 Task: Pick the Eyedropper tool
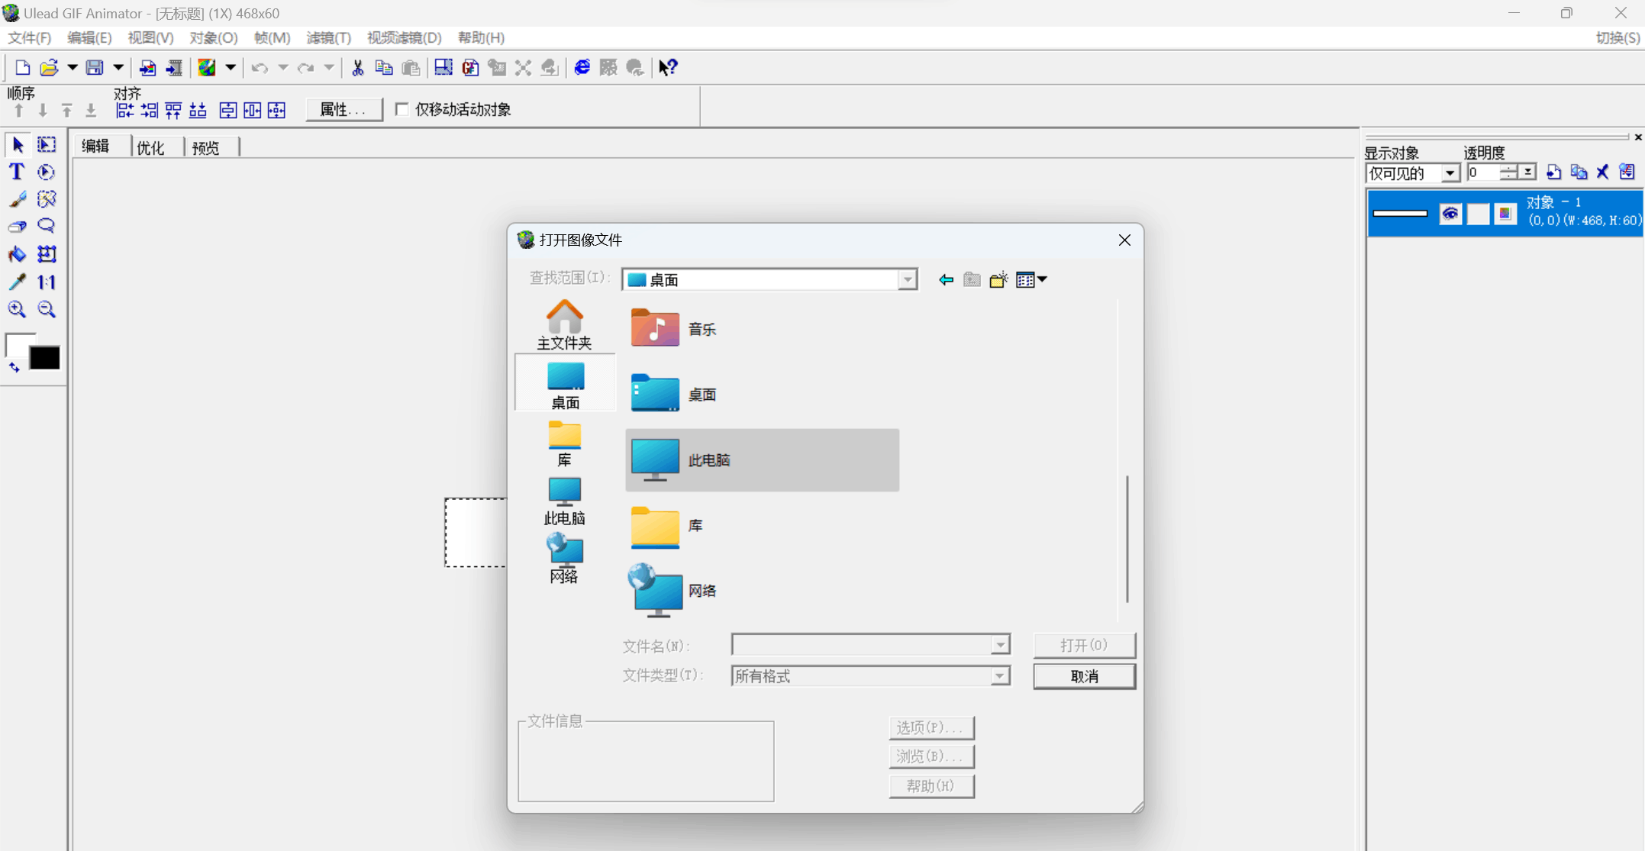click(x=17, y=282)
